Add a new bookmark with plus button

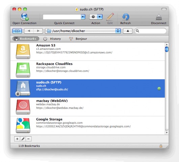tap(17, 139)
